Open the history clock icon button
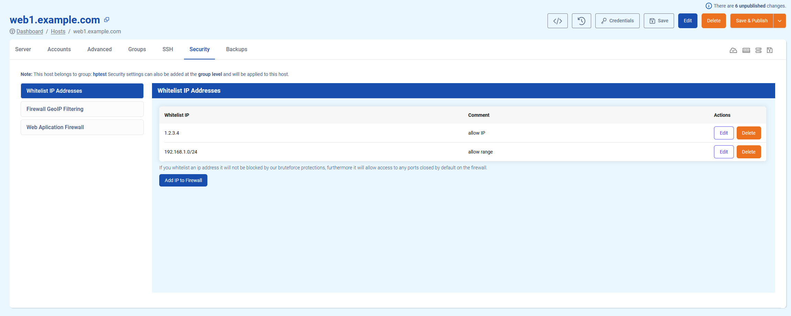Image resolution: width=791 pixels, height=316 pixels. 581,21
